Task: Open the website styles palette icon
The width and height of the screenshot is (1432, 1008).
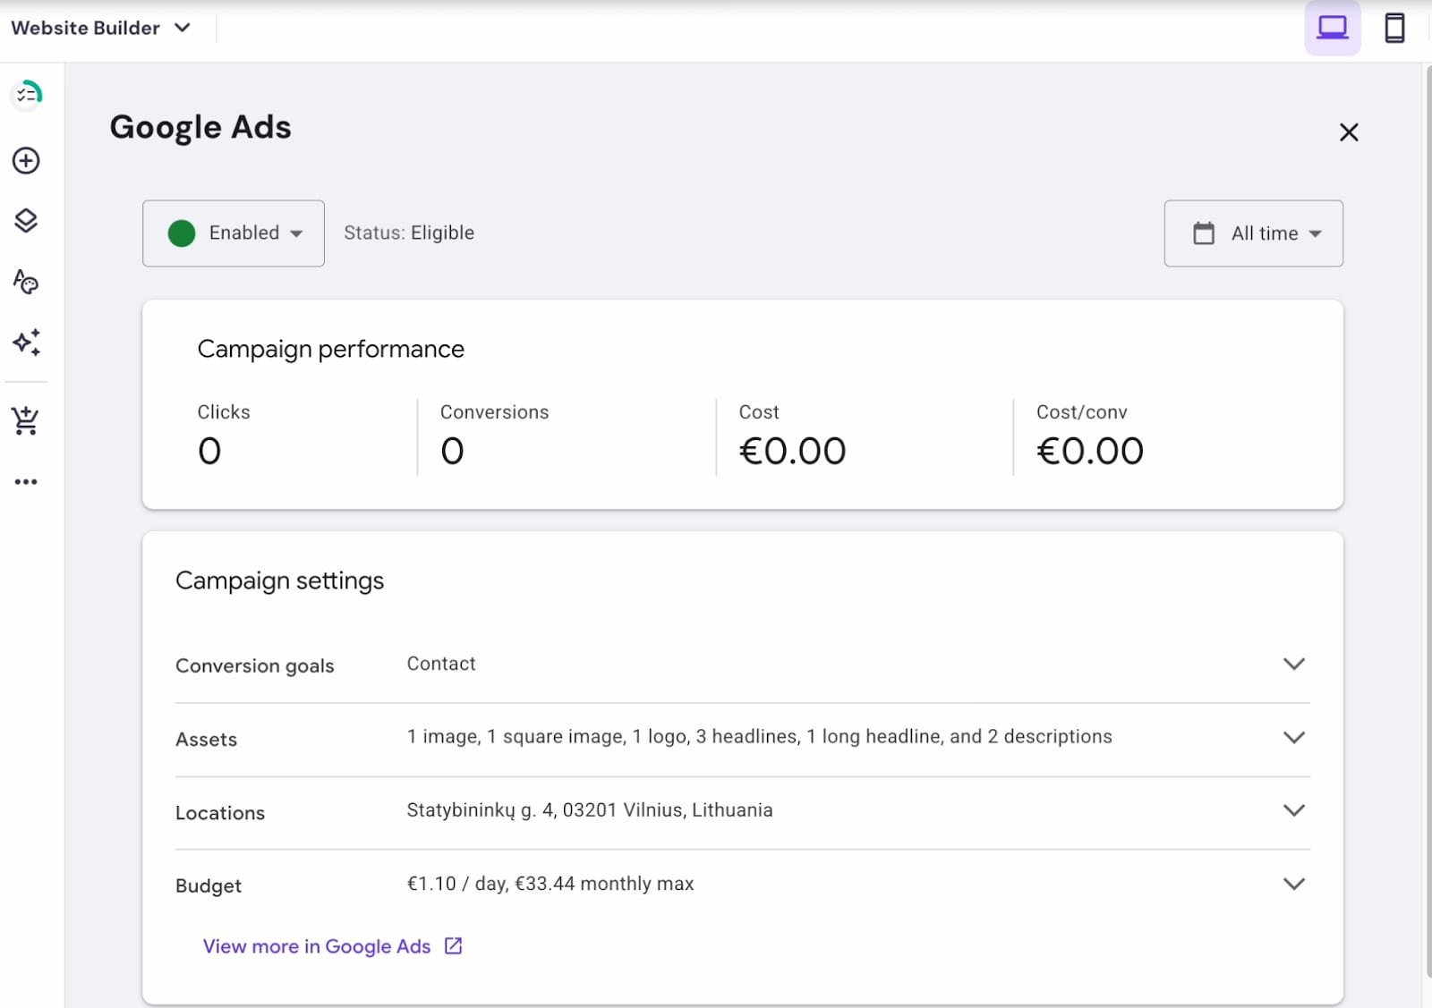Action: point(26,282)
